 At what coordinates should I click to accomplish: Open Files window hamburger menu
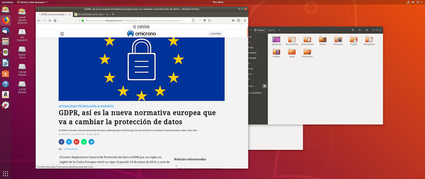(x=367, y=30)
